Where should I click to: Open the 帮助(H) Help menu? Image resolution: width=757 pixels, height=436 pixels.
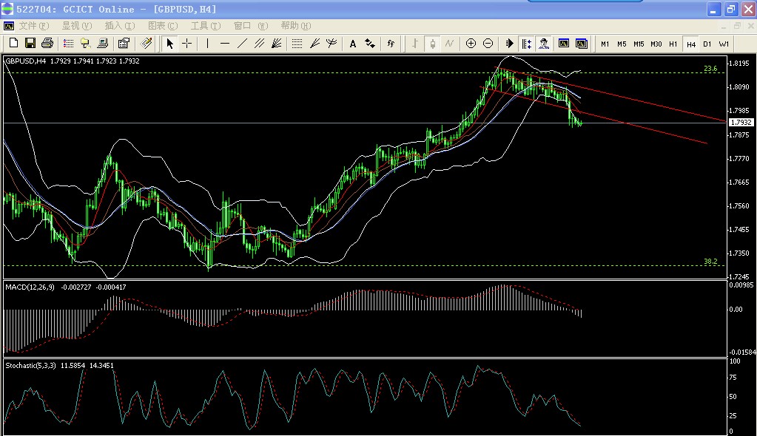[x=296, y=26]
